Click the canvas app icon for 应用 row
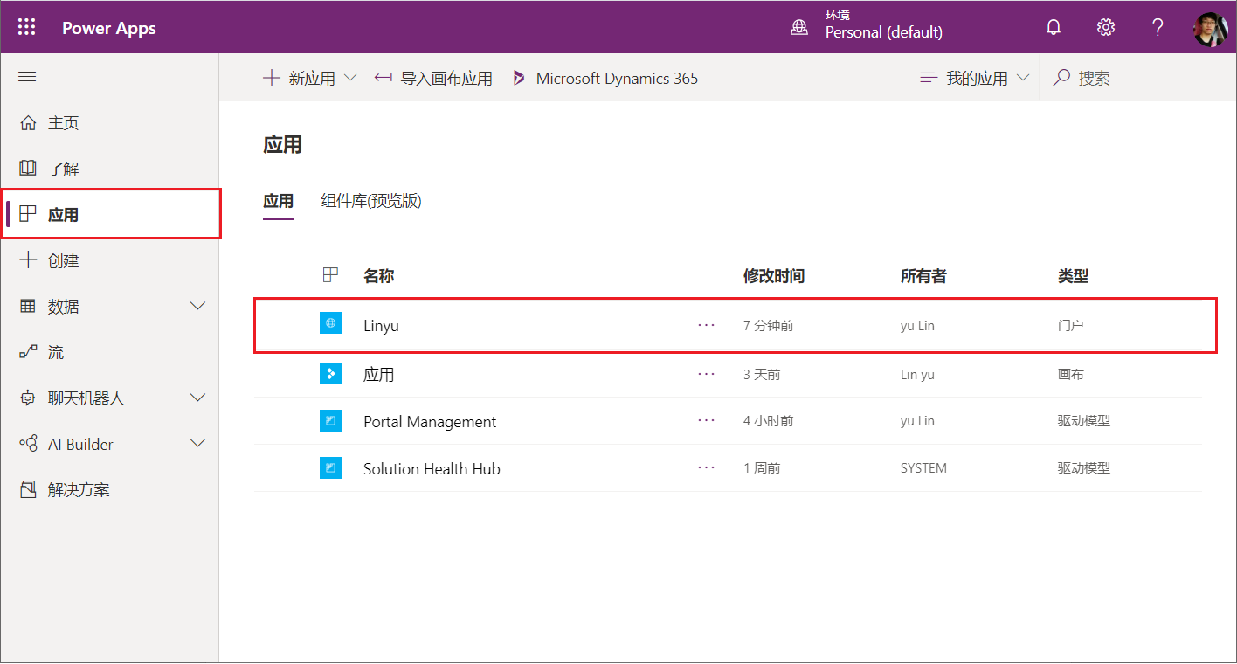The height and width of the screenshot is (664, 1237). [x=330, y=374]
